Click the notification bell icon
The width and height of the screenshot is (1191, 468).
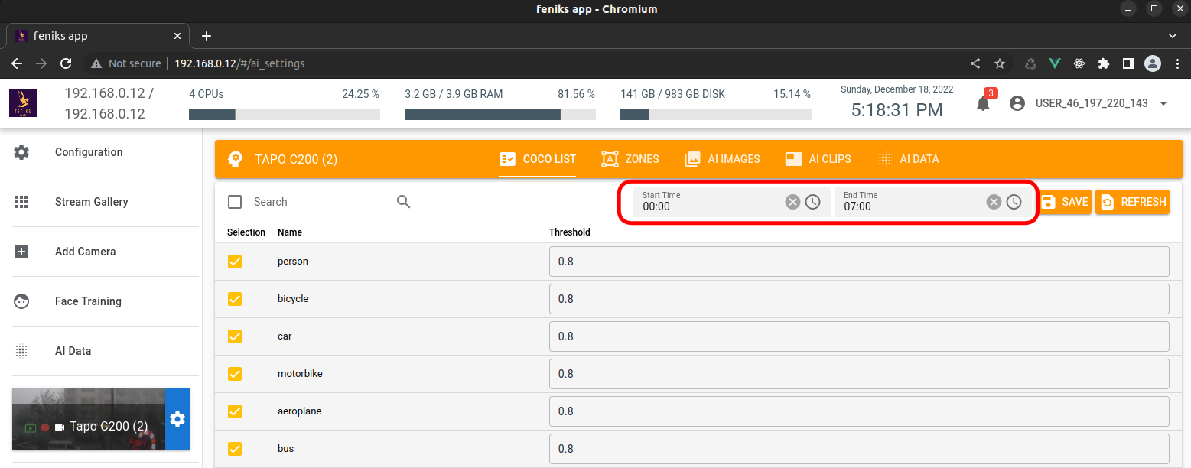tap(983, 104)
